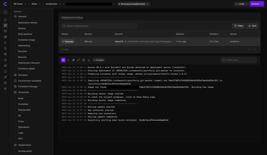The width and height of the screenshot is (267, 155).
Task: Open the notifications bell icon
Action: coord(5,71)
